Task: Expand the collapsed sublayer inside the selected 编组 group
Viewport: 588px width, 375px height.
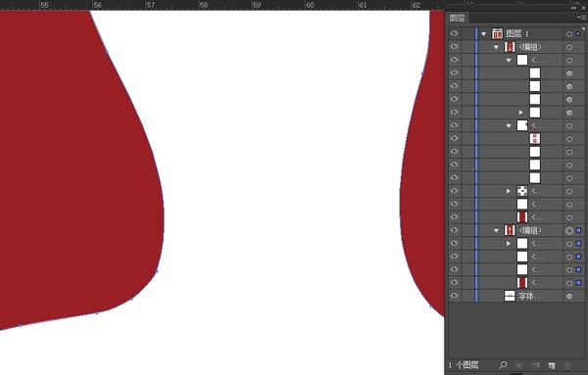Action: pyautogui.click(x=509, y=244)
